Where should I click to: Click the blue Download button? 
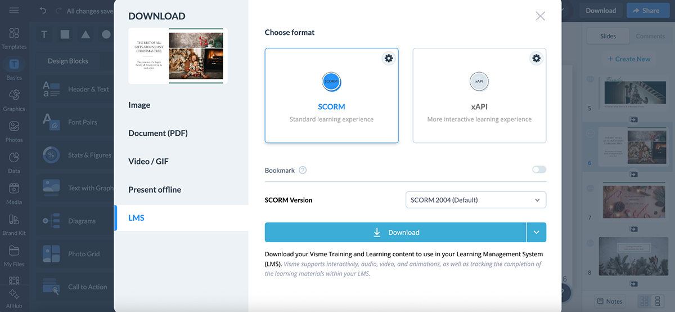[x=395, y=232]
